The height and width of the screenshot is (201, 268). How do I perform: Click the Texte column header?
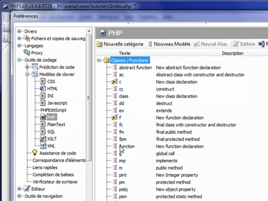click(x=125, y=53)
